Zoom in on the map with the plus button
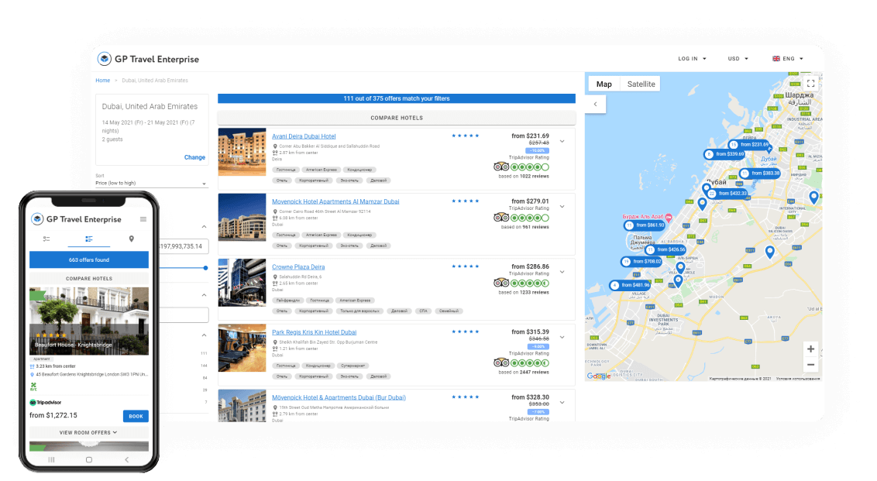 810,349
